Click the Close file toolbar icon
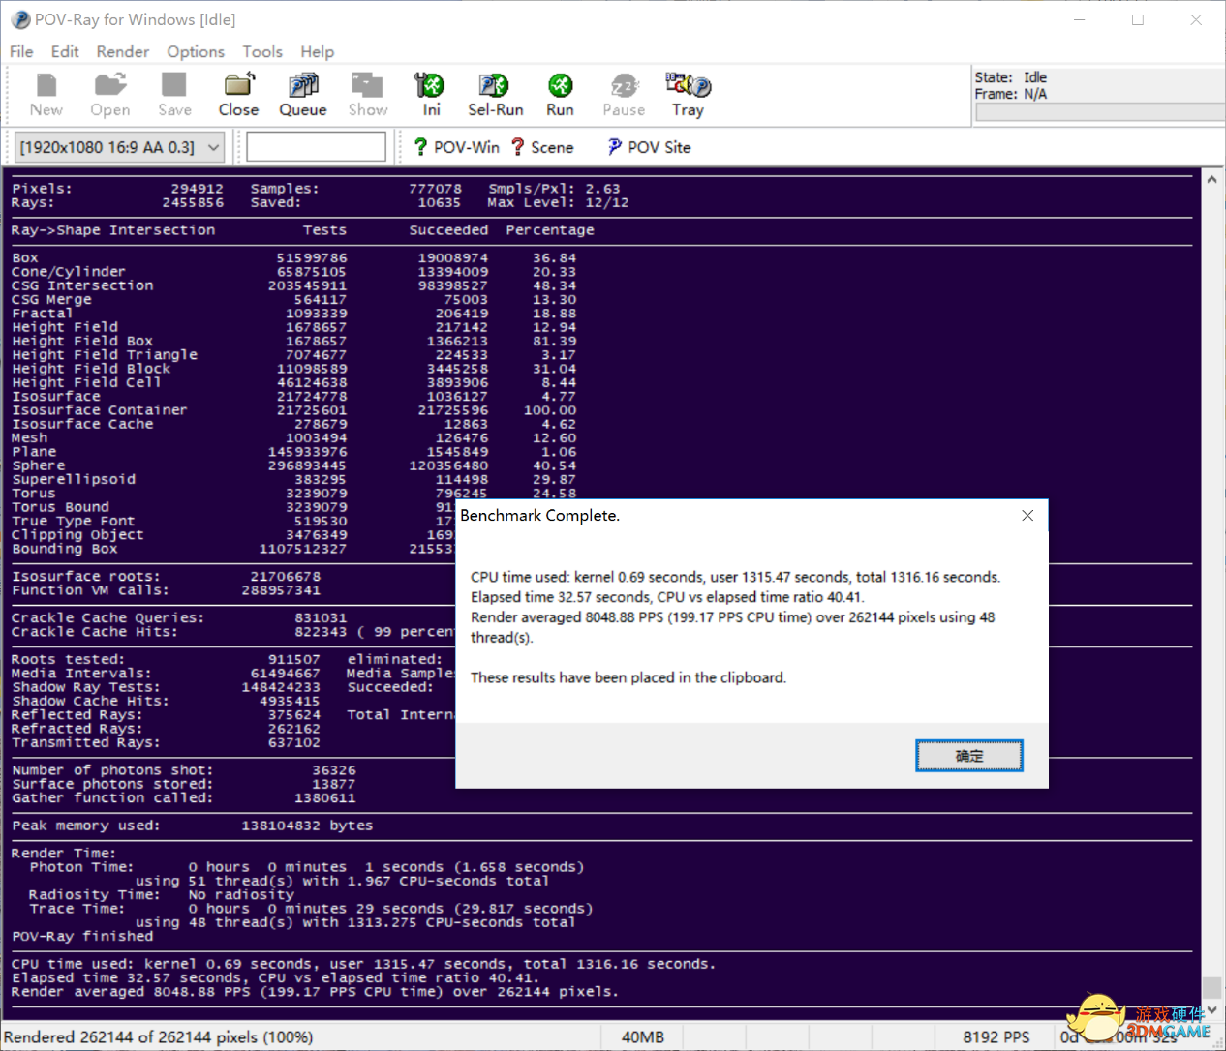Screen dimensions: 1226x1051 (238, 95)
